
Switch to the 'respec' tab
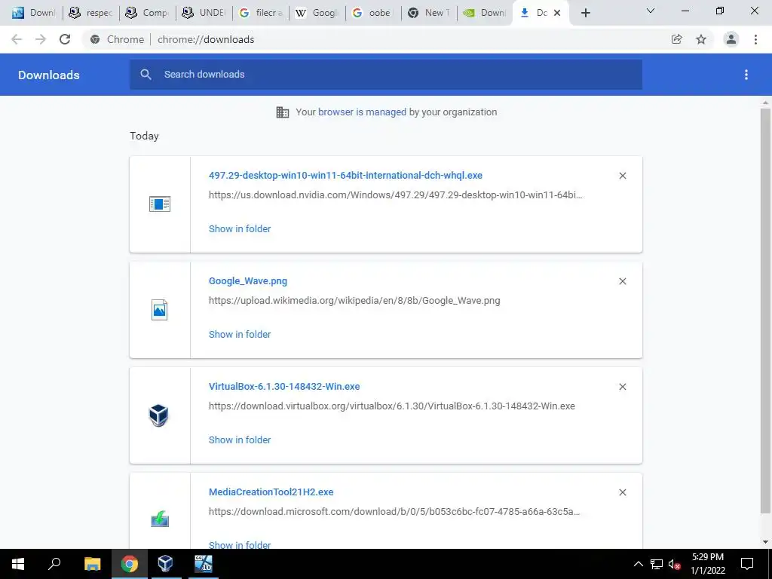coord(90,14)
